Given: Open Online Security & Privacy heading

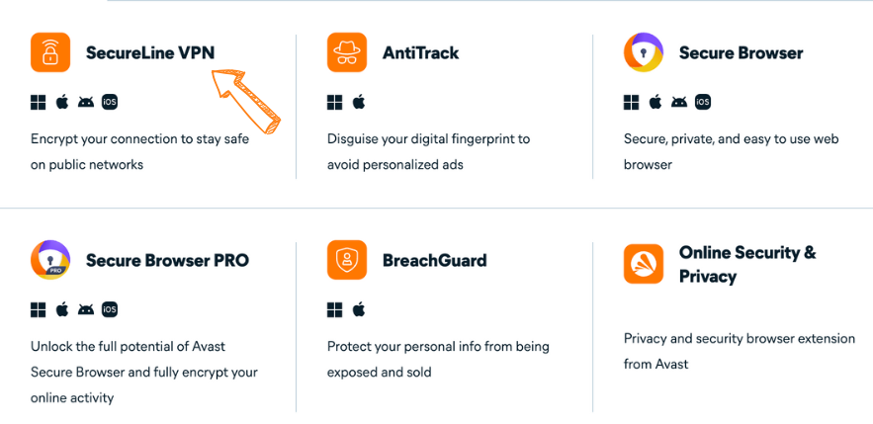Looking at the screenshot, I should pos(747,264).
